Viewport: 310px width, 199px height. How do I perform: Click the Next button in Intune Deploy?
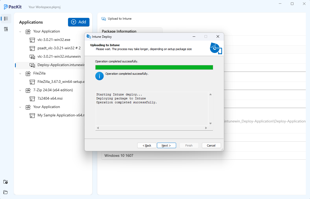[166, 146]
